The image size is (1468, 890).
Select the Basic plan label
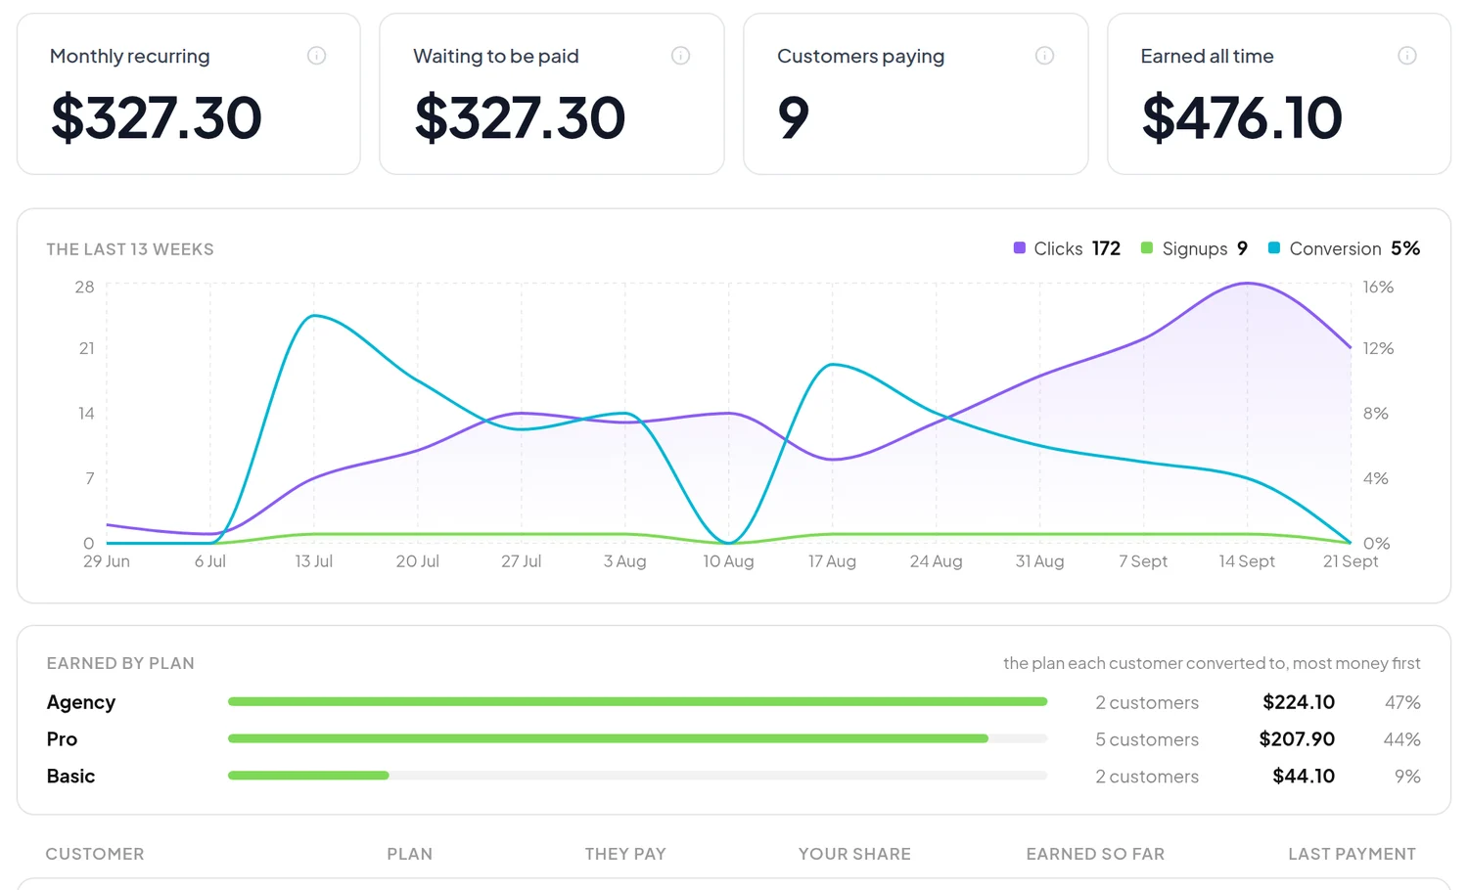[70, 777]
